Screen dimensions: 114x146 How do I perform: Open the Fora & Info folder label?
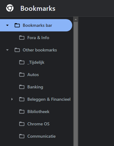pos(38,38)
